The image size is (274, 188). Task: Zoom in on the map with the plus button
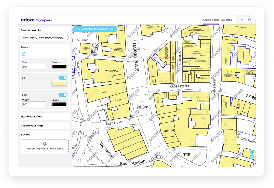tap(252, 152)
